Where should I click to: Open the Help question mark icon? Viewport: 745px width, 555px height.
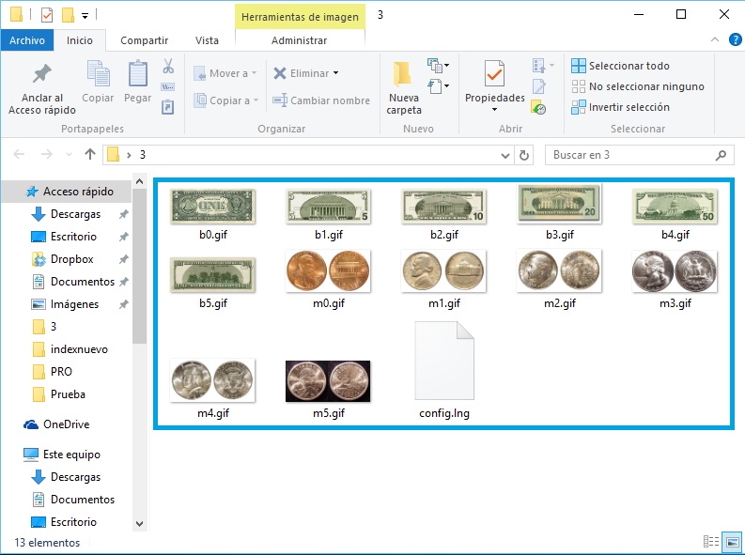click(x=735, y=39)
